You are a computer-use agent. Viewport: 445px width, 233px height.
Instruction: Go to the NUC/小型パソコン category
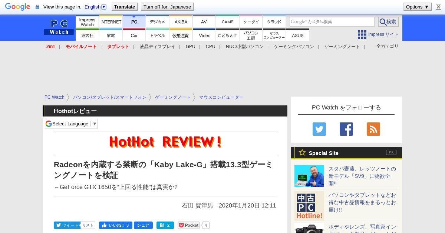(245, 47)
